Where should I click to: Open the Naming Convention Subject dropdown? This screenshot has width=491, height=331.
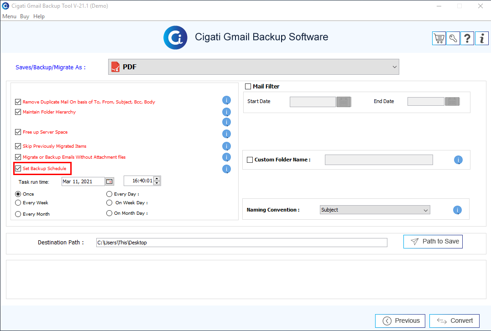(x=375, y=210)
